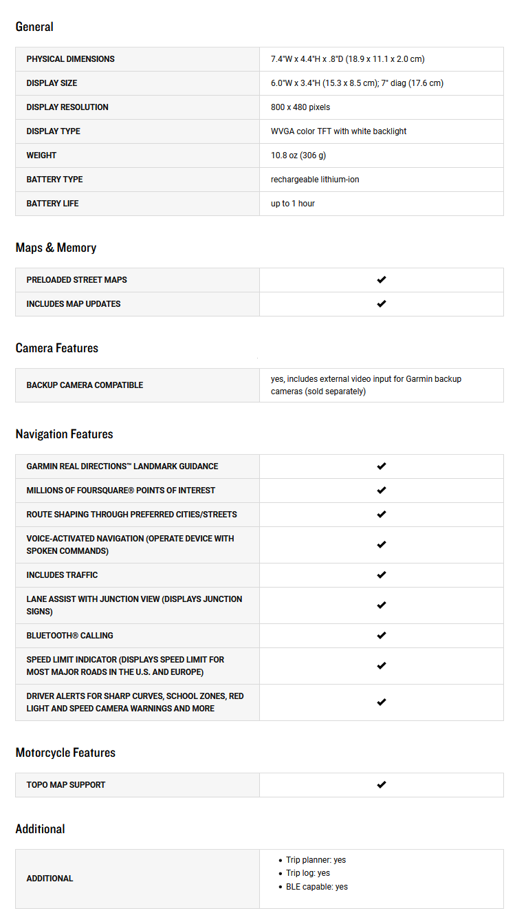Click the Voice-Activated Navigation checkmark
The width and height of the screenshot is (515, 913).
click(x=382, y=545)
